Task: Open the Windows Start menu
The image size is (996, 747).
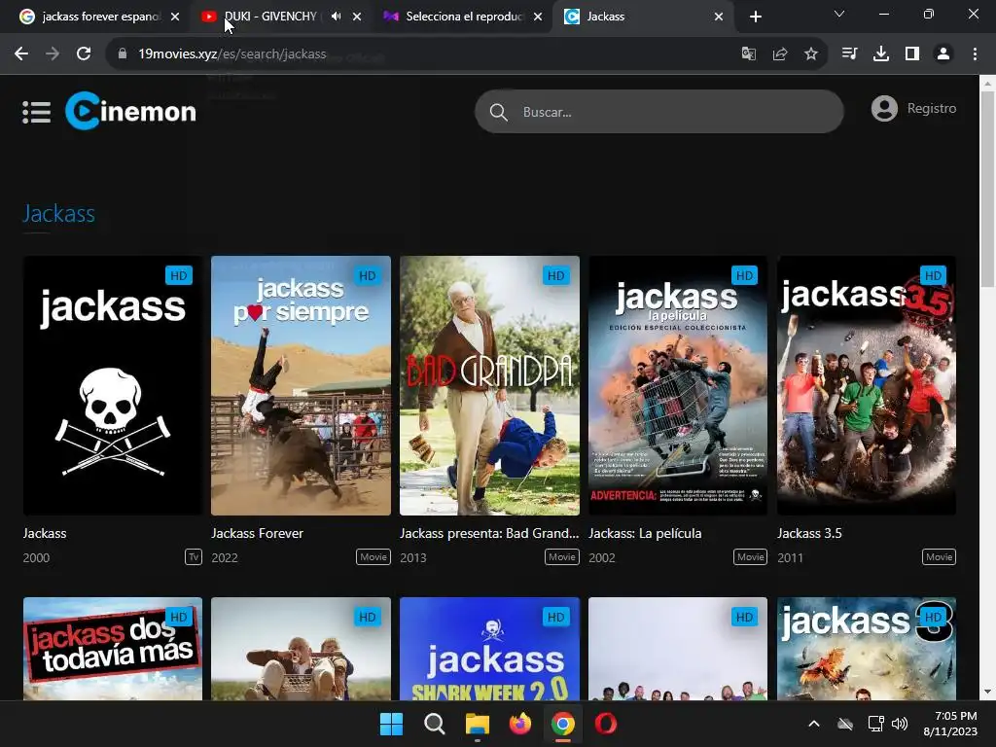Action: [x=391, y=724]
